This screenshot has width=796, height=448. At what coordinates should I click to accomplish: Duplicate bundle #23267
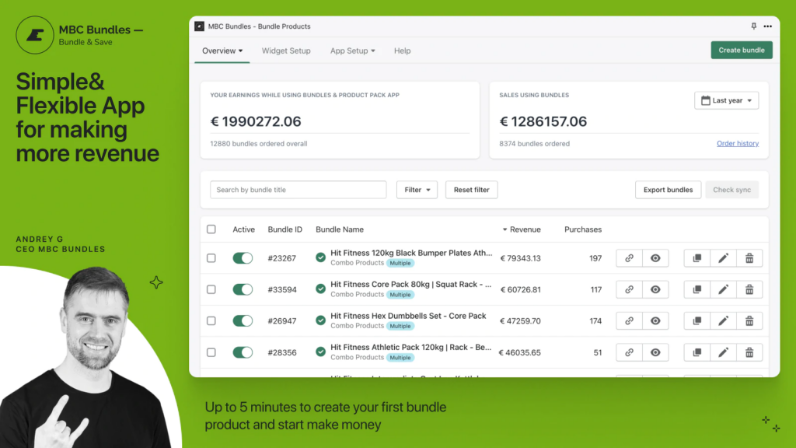tap(697, 258)
